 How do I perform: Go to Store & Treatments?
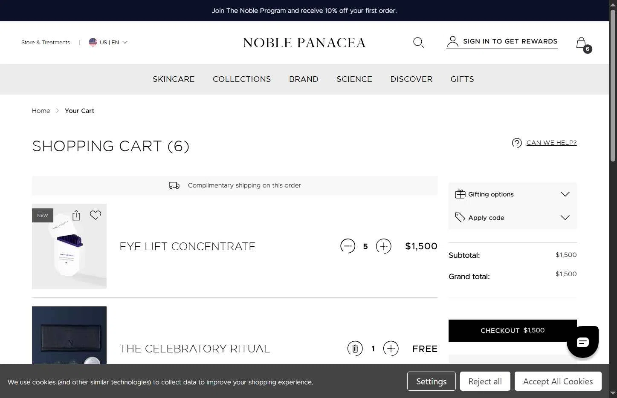coord(46,42)
